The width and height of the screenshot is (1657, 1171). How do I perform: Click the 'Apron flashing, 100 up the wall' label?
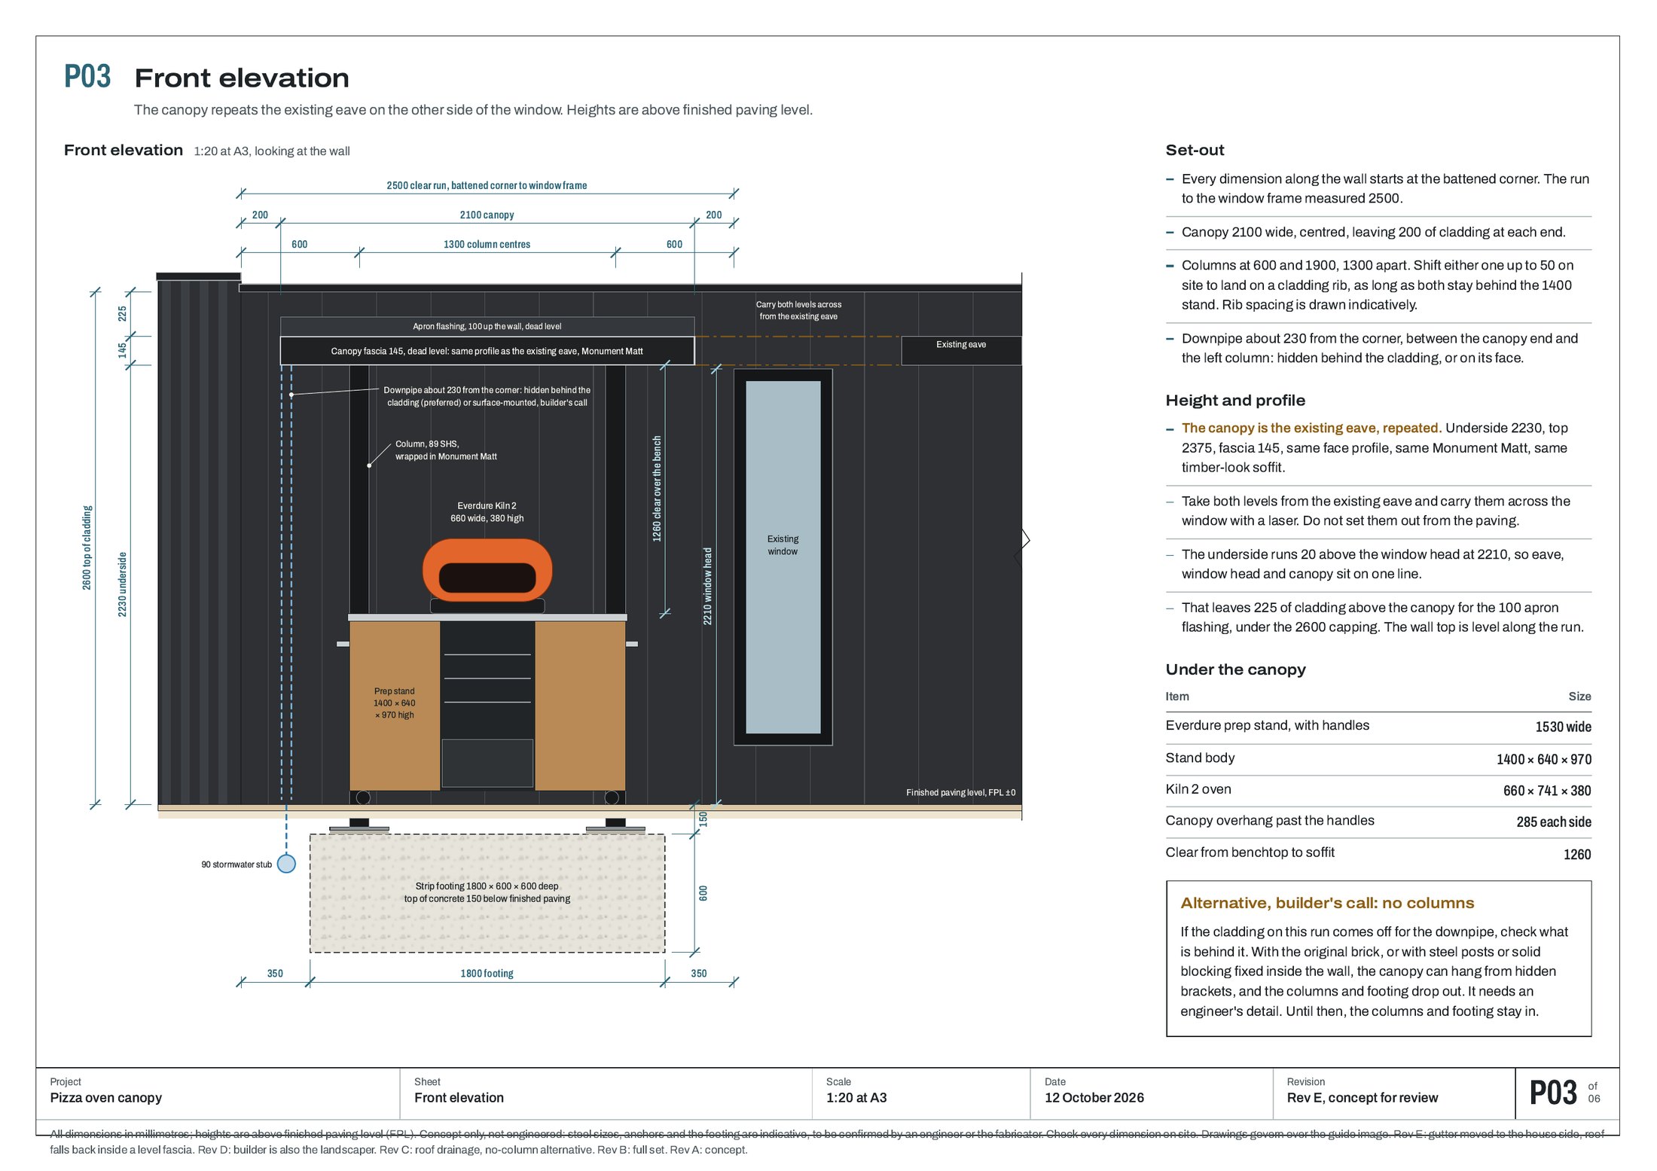click(487, 326)
